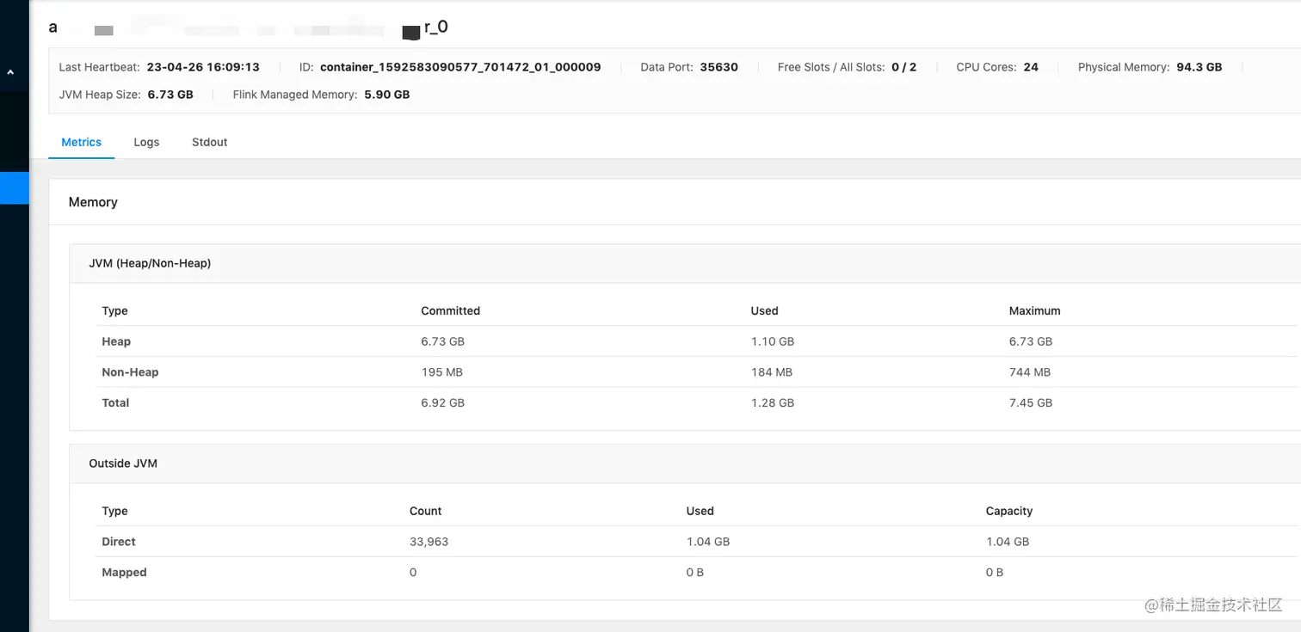Screen dimensions: 1301x632
Task: Click the Last Heartbeat timestamp
Action: pos(203,67)
